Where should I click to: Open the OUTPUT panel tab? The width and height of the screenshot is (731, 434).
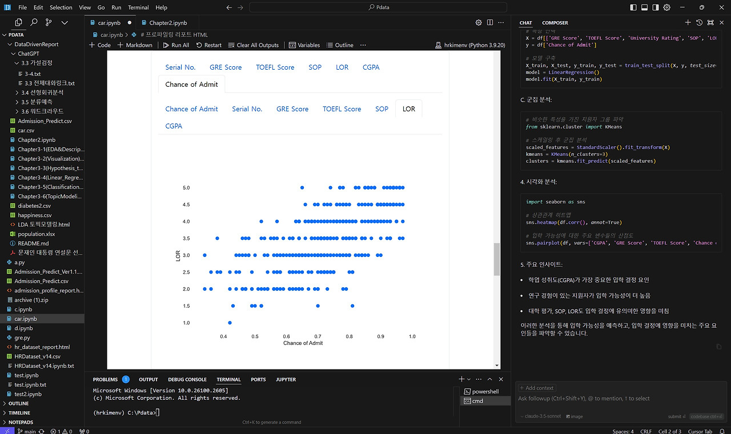tap(148, 379)
